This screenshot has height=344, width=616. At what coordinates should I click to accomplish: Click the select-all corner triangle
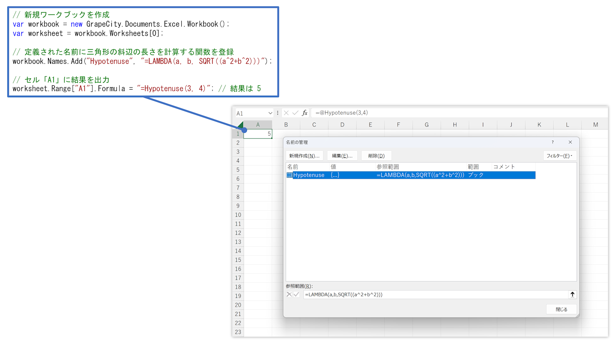point(240,125)
